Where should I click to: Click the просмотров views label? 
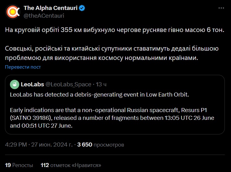pos(109,145)
